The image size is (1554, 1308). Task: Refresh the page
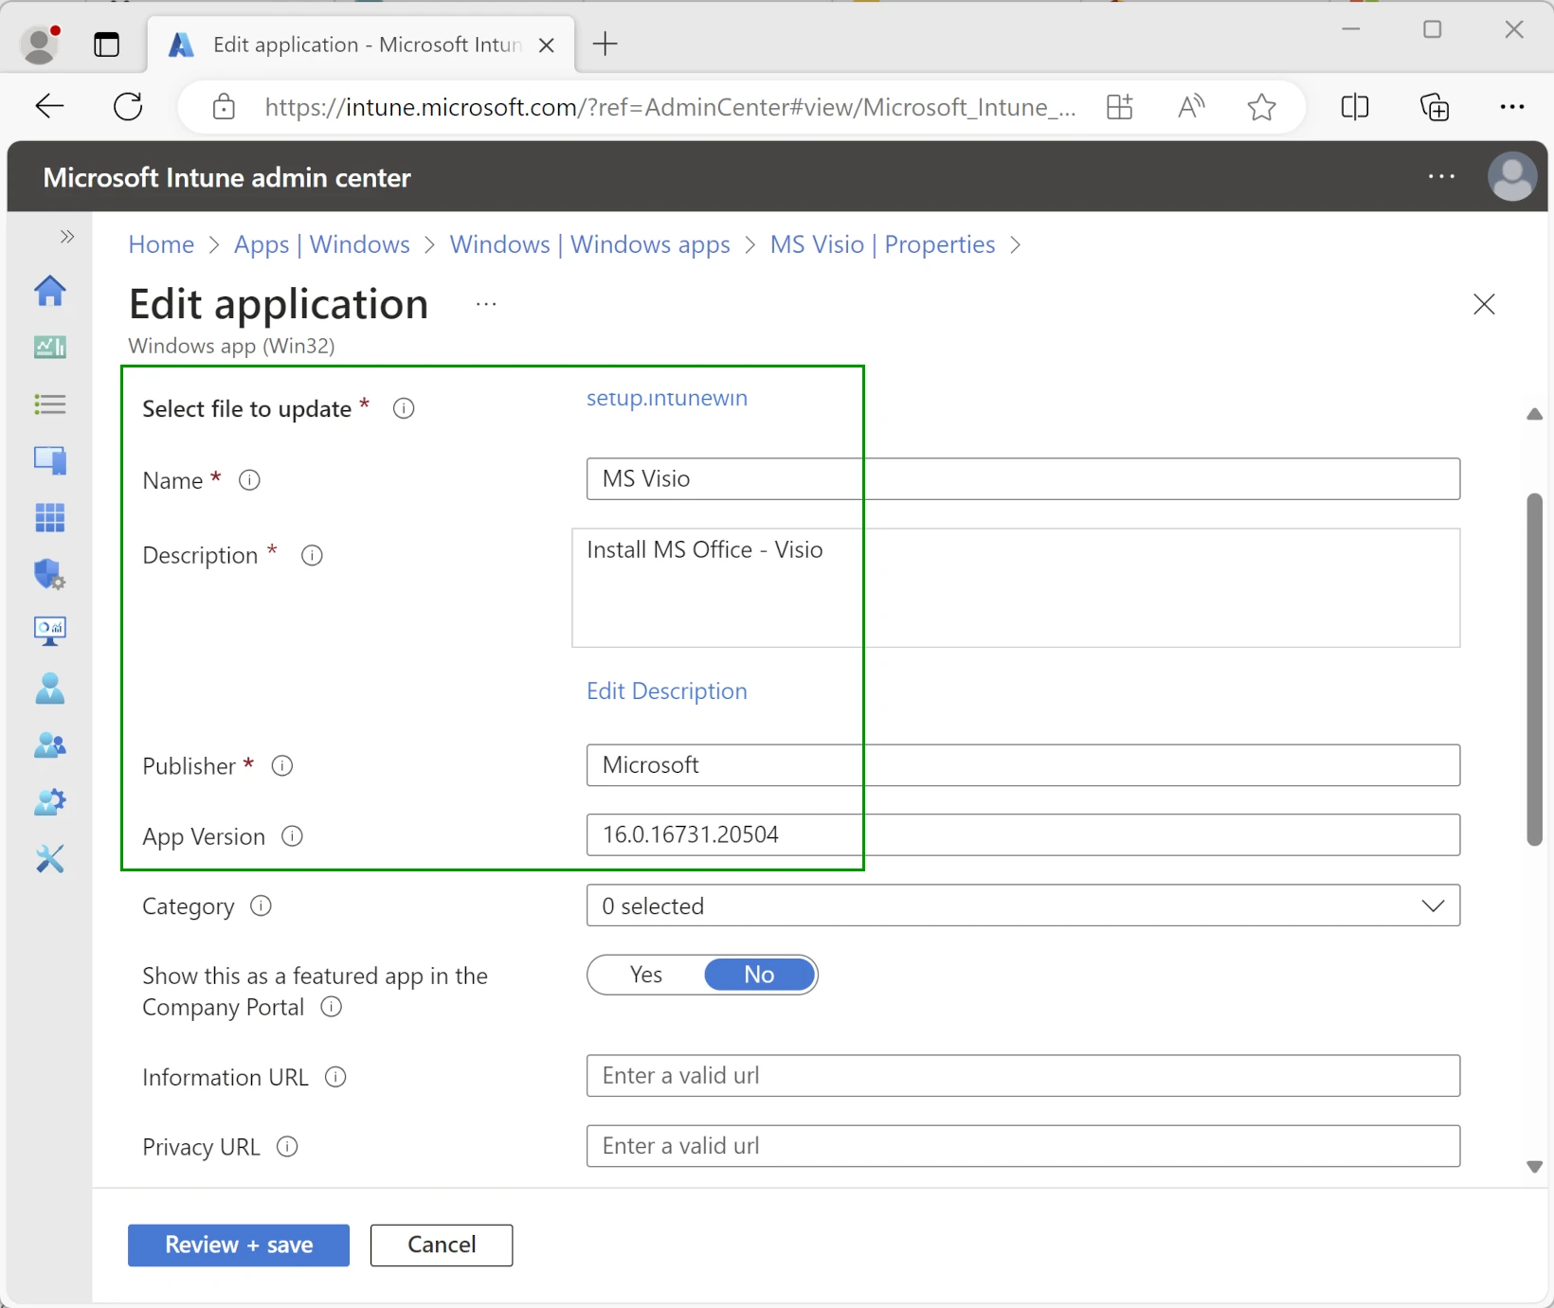[x=128, y=106]
